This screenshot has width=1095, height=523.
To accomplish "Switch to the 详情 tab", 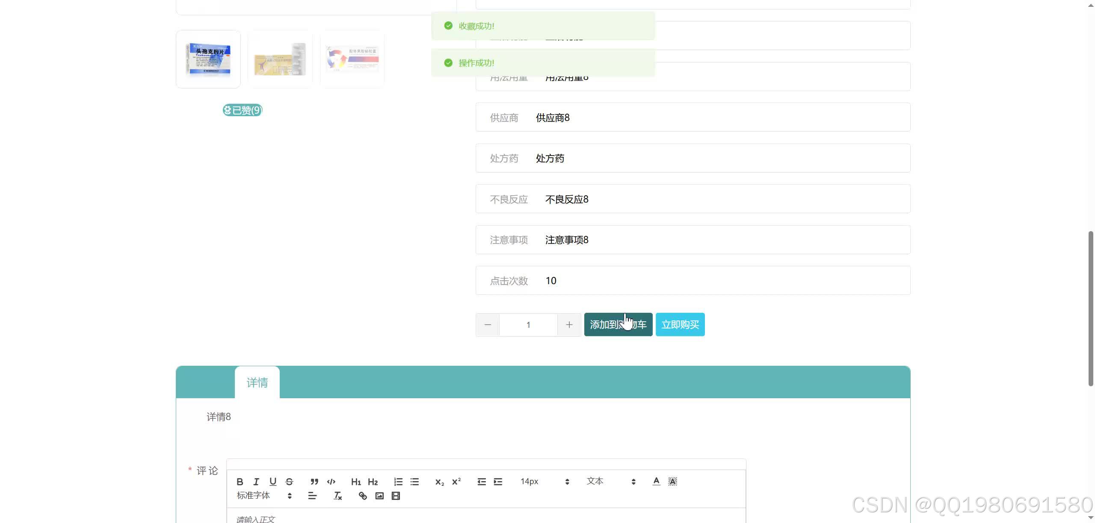I will (257, 382).
